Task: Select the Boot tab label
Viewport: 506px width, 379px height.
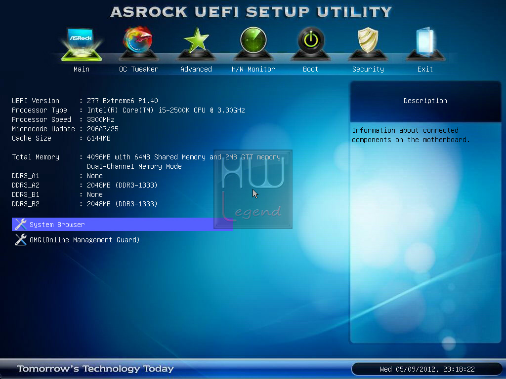Action: 310,69
